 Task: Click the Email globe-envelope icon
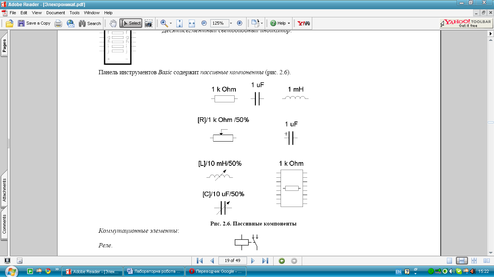click(71, 23)
